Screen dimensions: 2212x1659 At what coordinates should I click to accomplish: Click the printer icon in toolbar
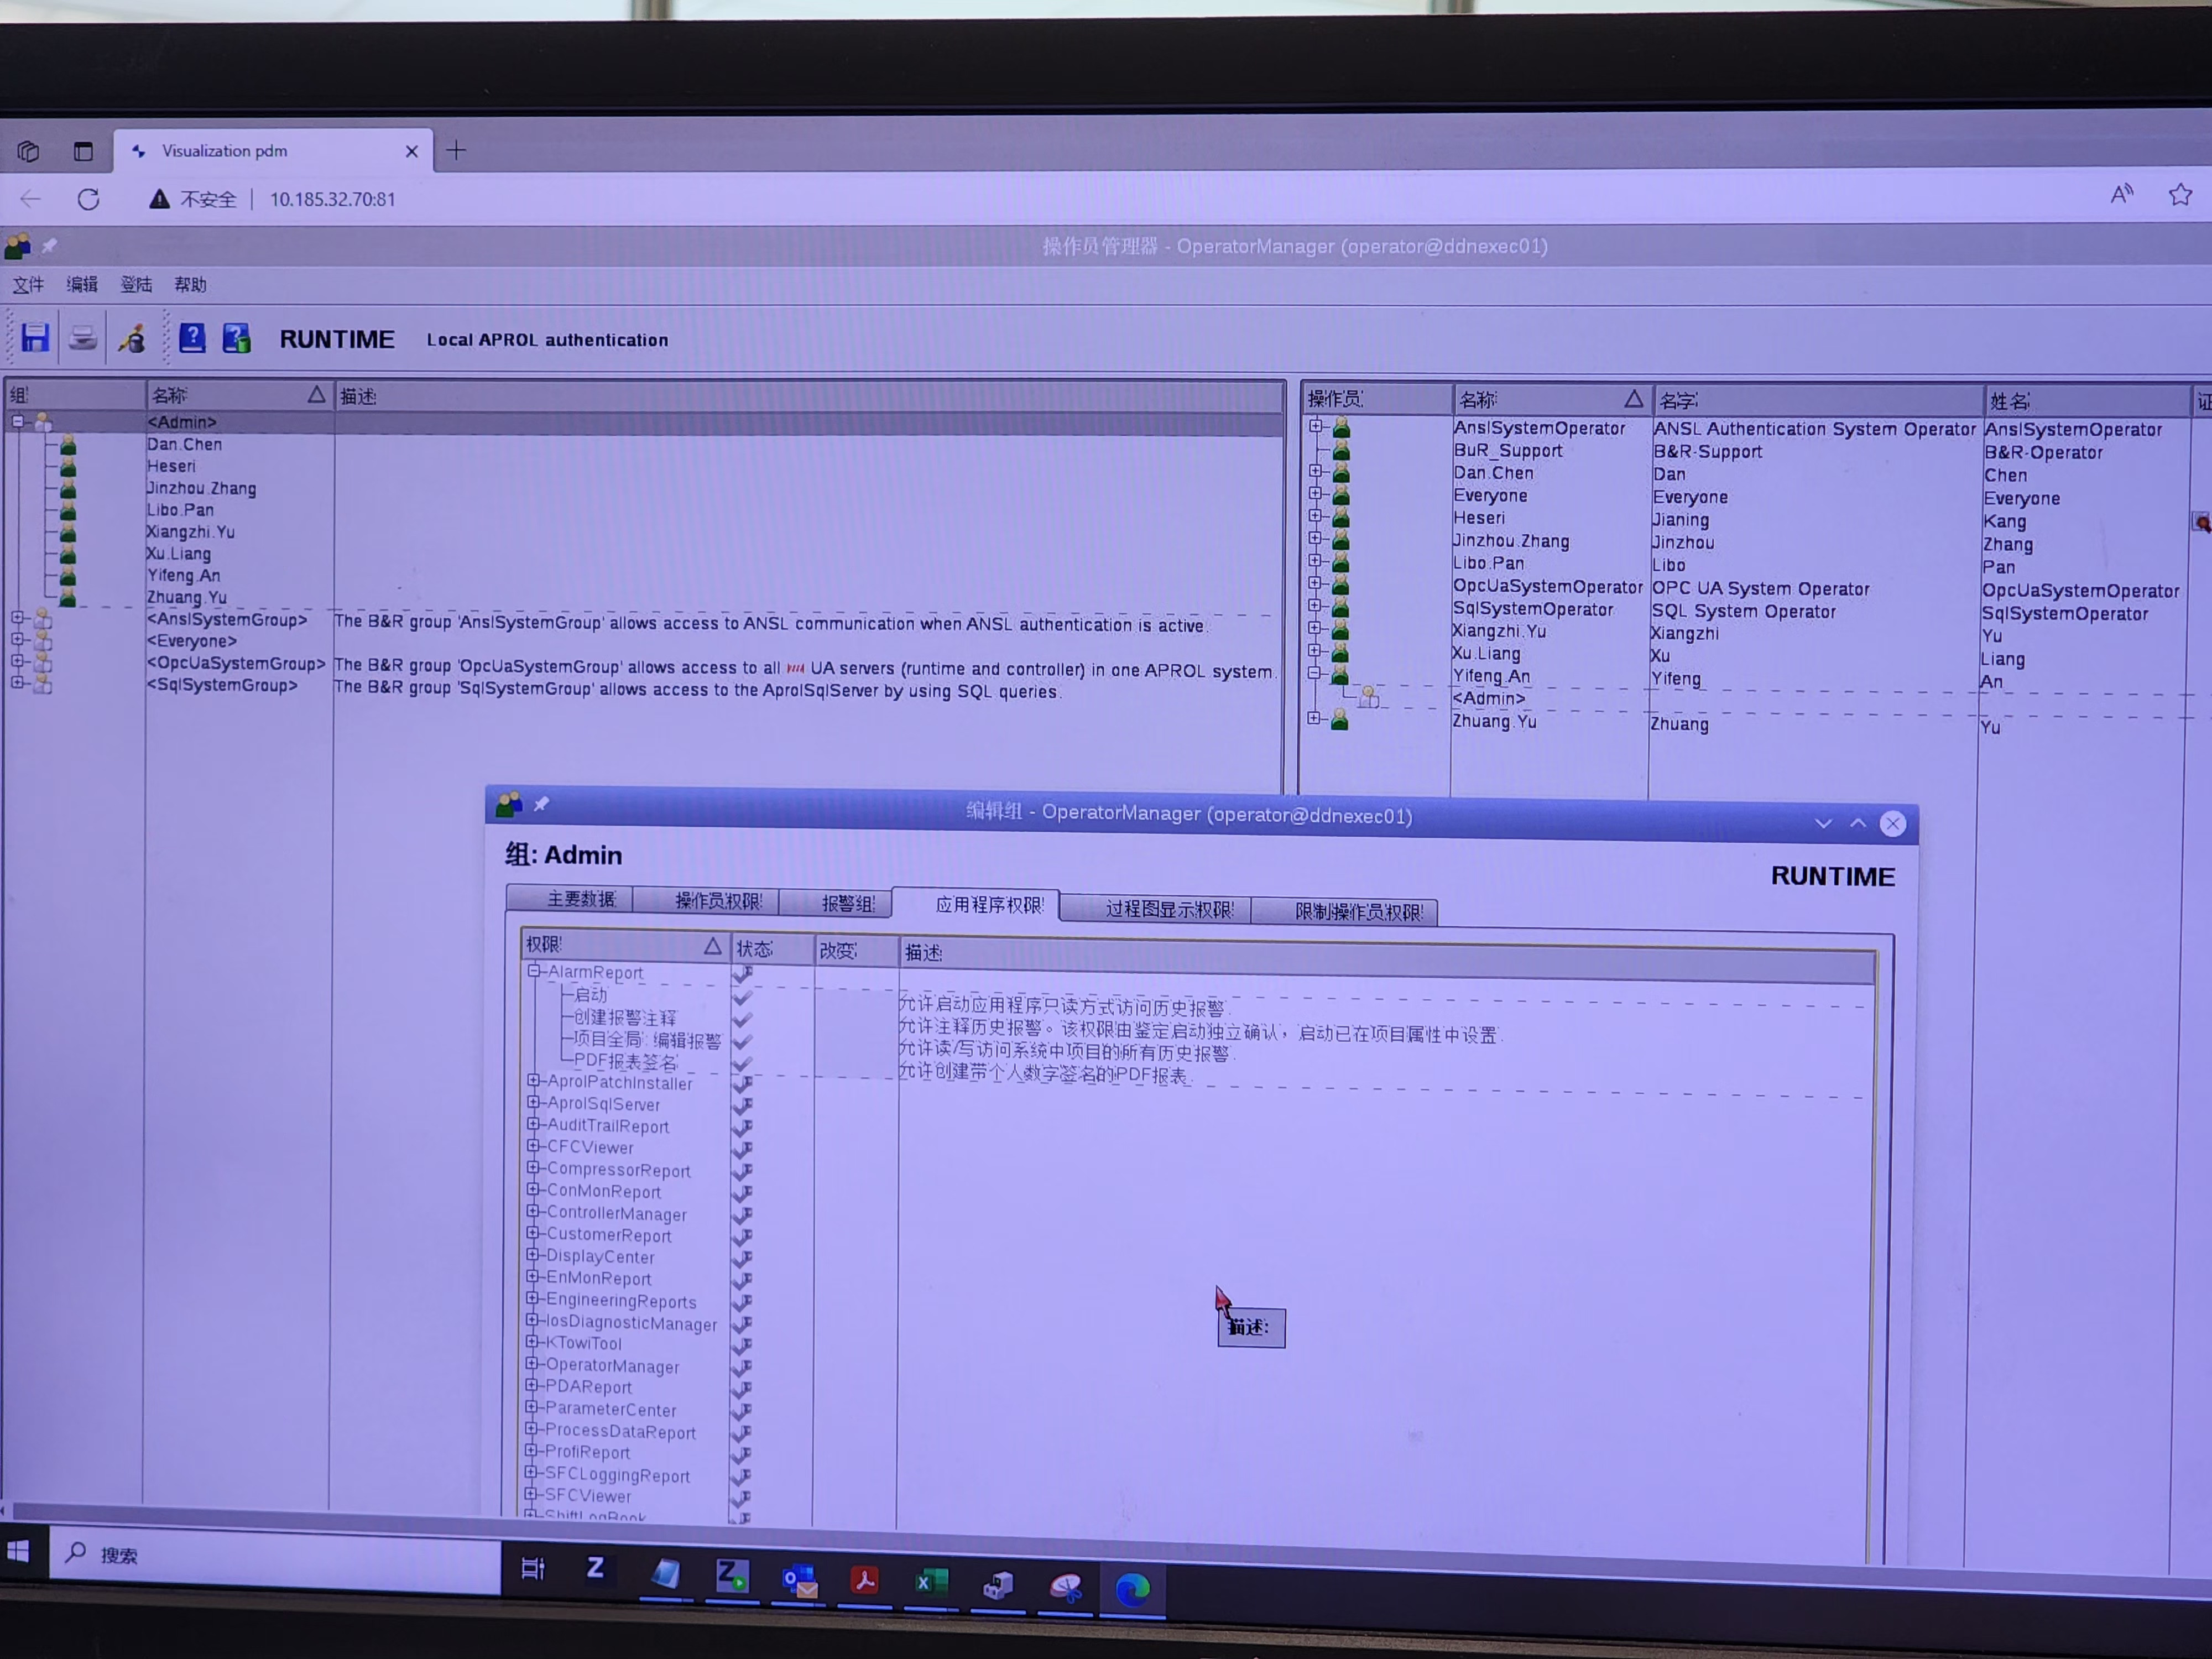pos(83,338)
